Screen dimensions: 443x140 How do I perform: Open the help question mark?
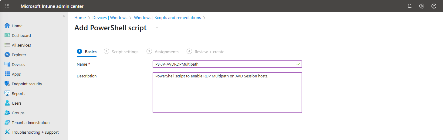pyautogui.click(x=434, y=6)
